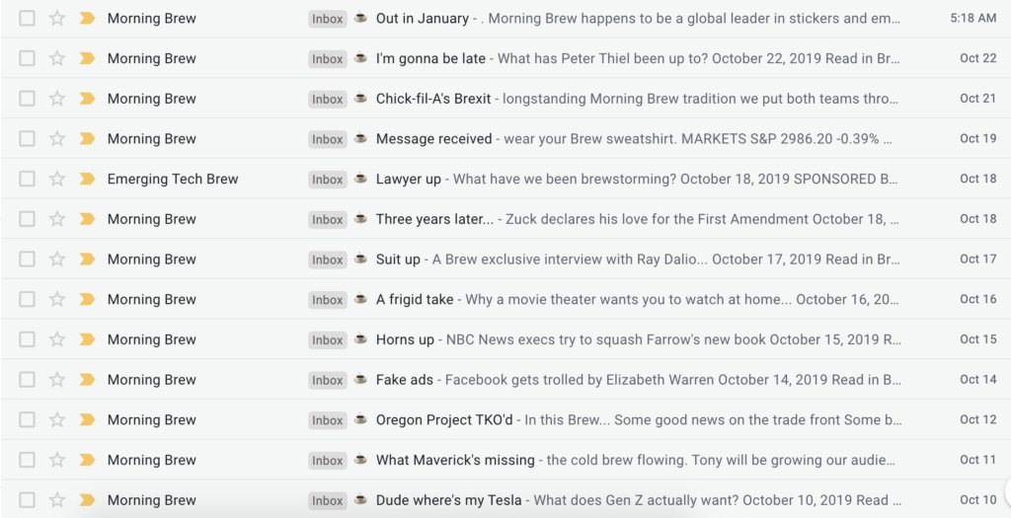Viewport: 1011px width, 518px height.
Task: Click the 'Oct 14' date
Action: 978,379
